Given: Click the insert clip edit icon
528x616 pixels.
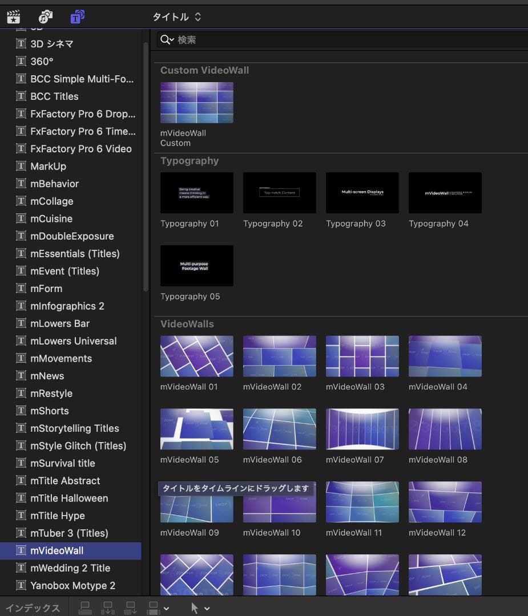Looking at the screenshot, I should 107,608.
